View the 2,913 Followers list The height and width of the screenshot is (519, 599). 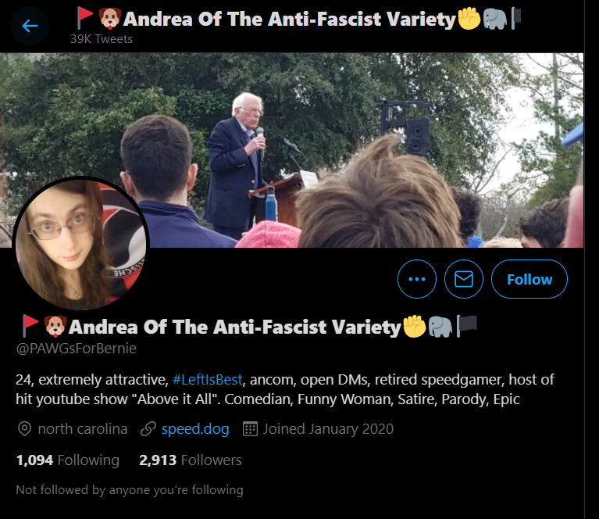(191, 460)
